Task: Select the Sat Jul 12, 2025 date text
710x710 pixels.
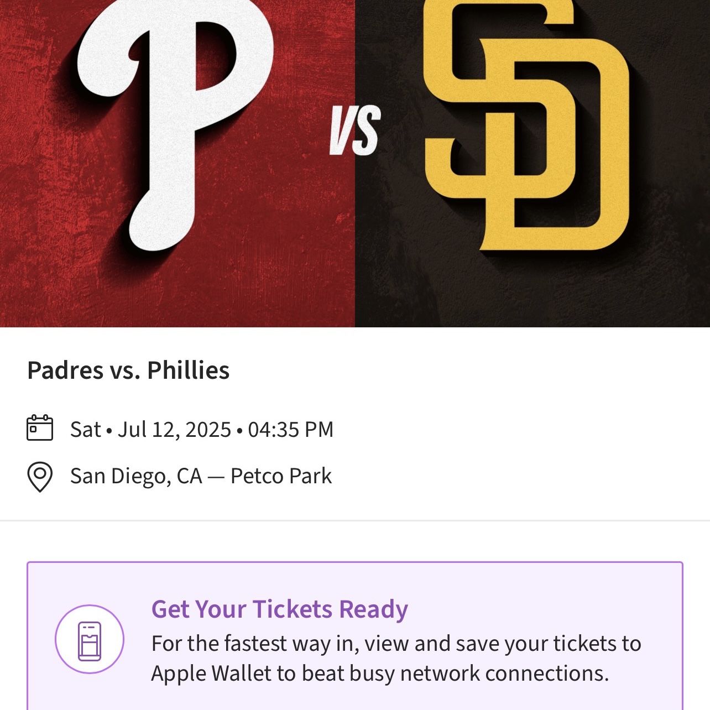Action: point(150,430)
